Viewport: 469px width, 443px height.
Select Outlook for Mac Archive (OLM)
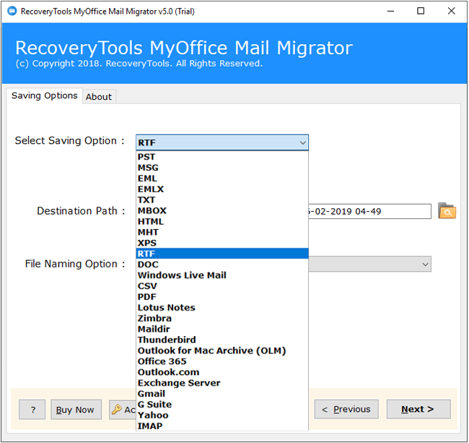(222, 350)
